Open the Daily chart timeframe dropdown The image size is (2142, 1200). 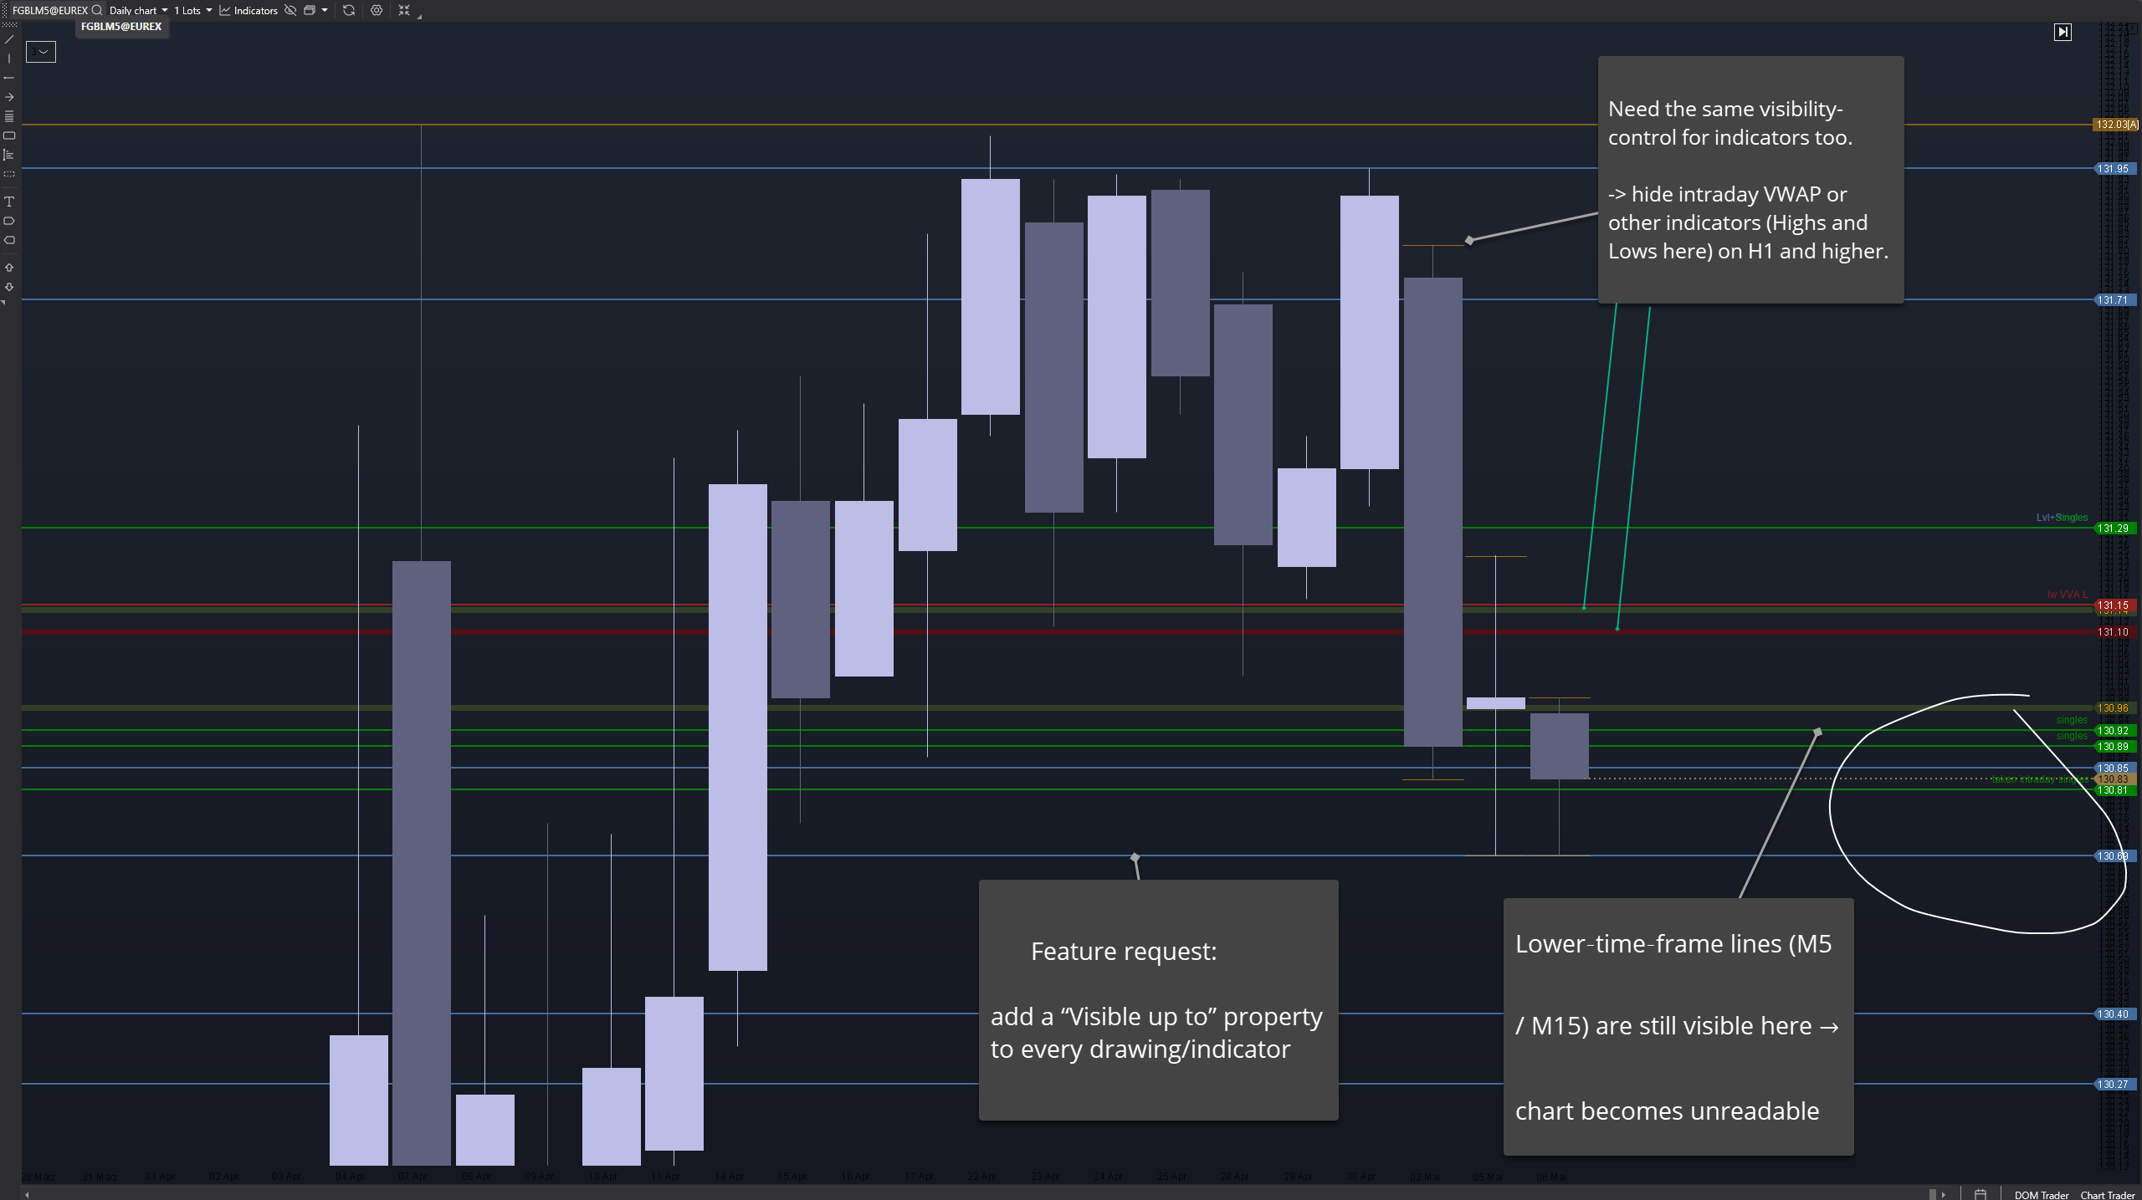point(138,10)
